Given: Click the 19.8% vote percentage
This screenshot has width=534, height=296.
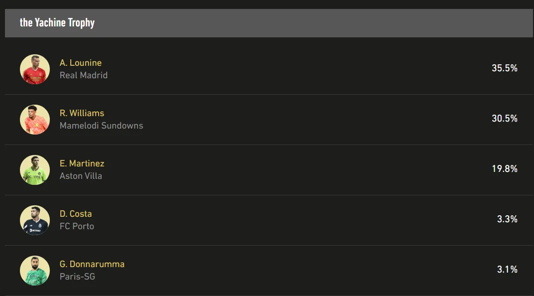Looking at the screenshot, I should [x=505, y=169].
